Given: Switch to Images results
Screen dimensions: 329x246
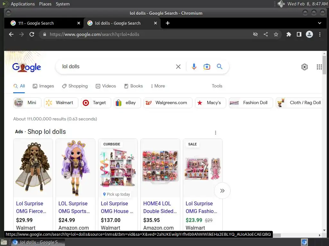Looking at the screenshot, I should click(x=43, y=86).
